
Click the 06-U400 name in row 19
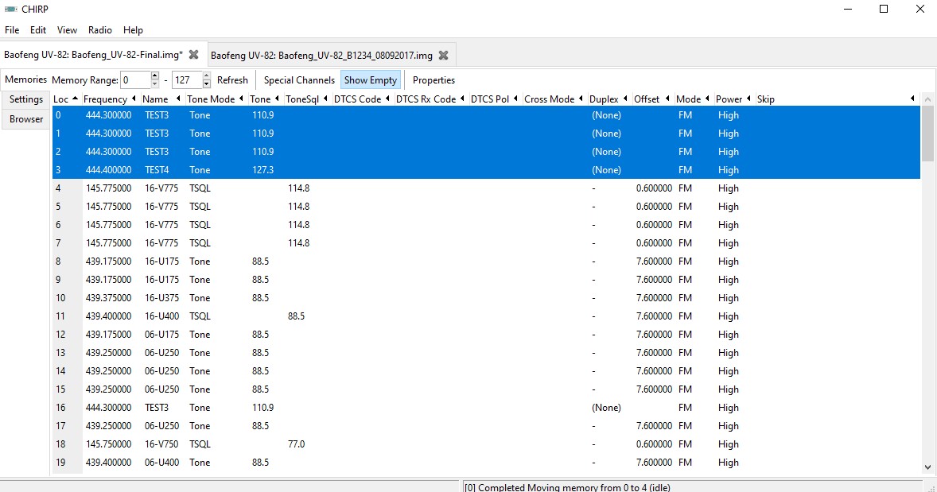pos(161,462)
